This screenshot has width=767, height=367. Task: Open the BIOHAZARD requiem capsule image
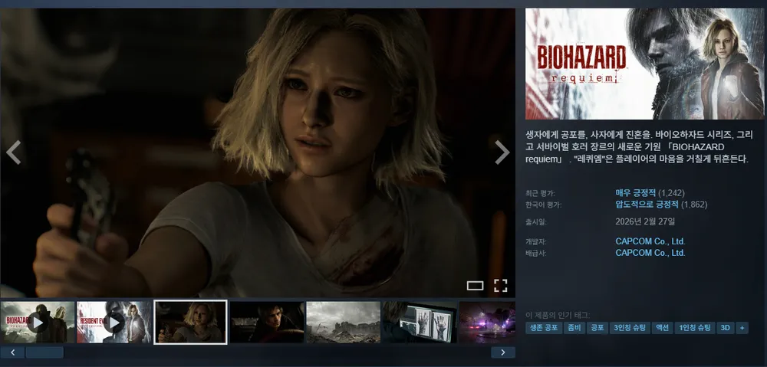(644, 64)
